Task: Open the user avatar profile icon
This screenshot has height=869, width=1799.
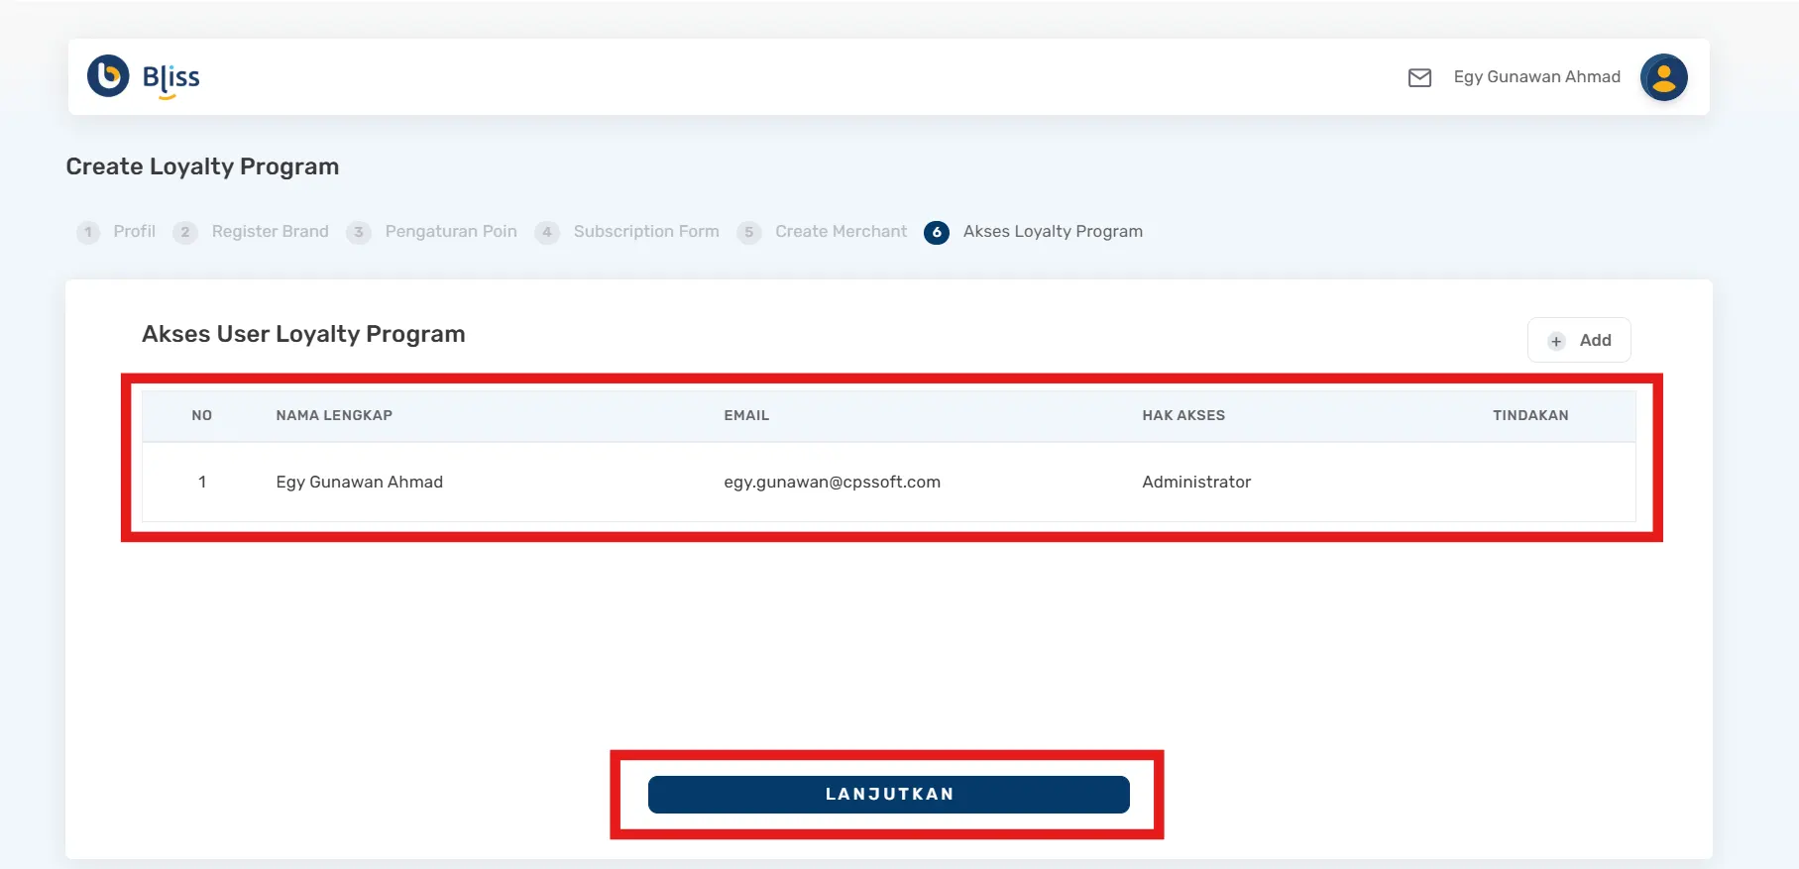Action: point(1663,77)
